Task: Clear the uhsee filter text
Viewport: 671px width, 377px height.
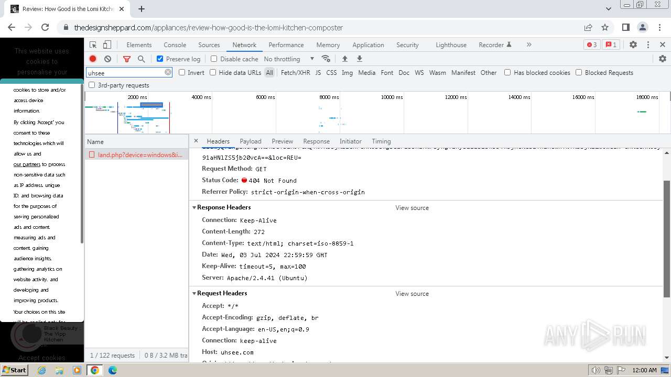Action: 168,72
